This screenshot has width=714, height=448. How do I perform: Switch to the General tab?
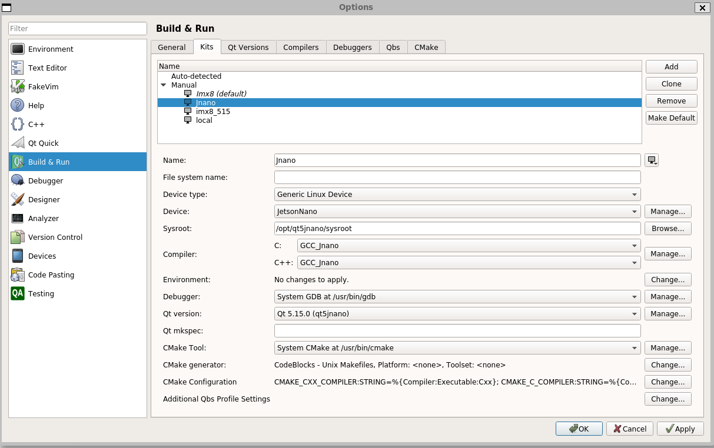click(x=172, y=48)
